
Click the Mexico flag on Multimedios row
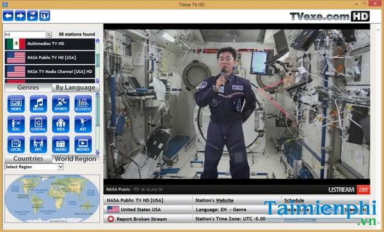16,43
